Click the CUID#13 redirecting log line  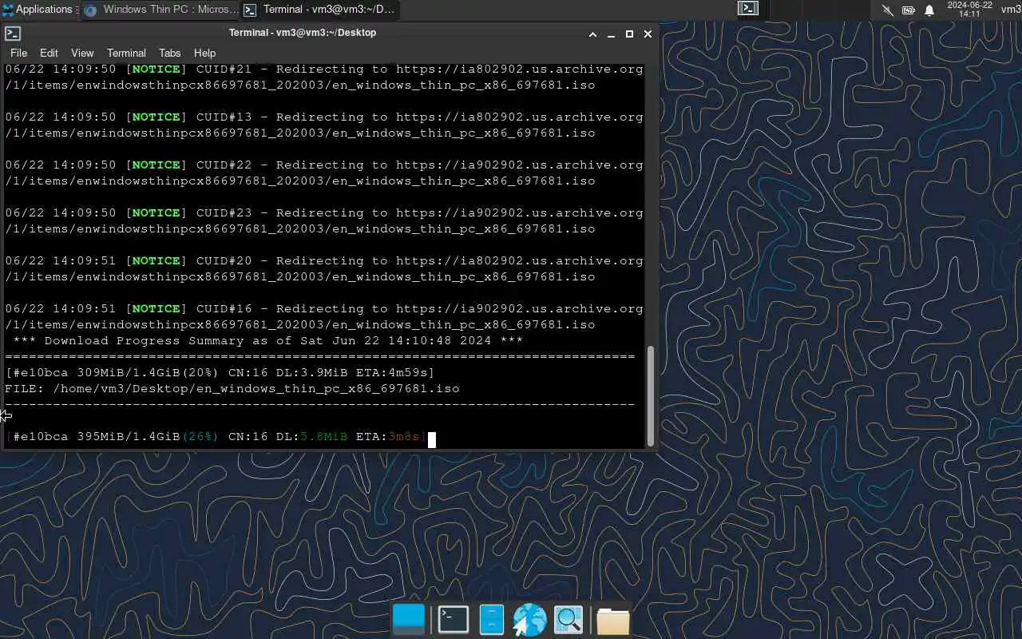[324, 125]
